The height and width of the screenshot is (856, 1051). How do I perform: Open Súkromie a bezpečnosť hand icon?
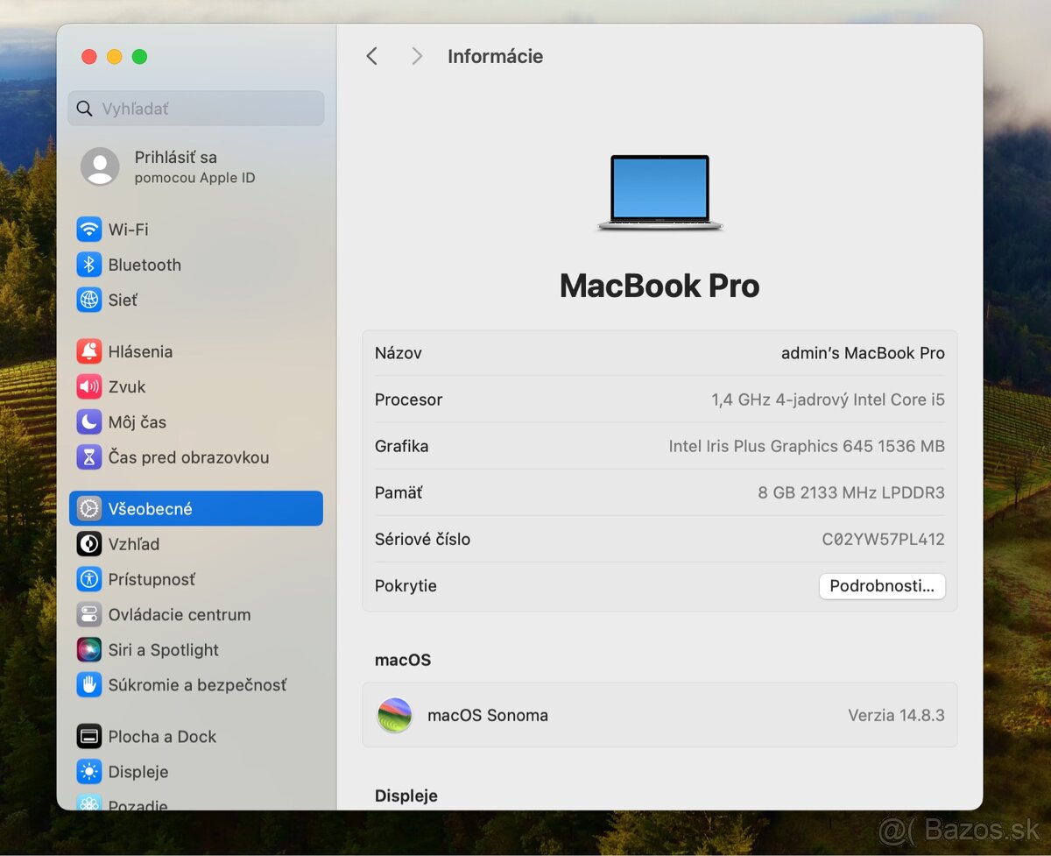89,685
